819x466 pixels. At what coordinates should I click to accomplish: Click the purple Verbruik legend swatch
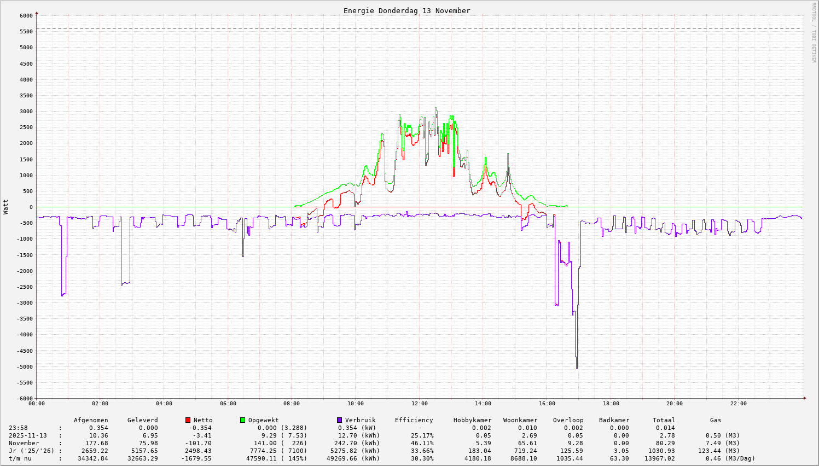point(339,420)
